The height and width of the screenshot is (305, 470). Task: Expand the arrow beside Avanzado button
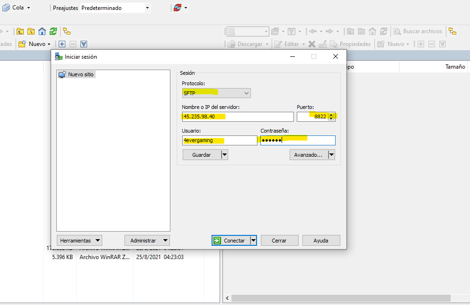(331, 155)
